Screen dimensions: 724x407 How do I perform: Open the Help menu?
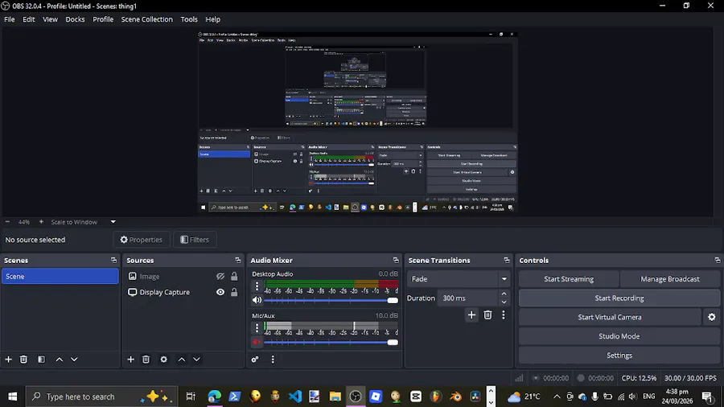tap(212, 19)
